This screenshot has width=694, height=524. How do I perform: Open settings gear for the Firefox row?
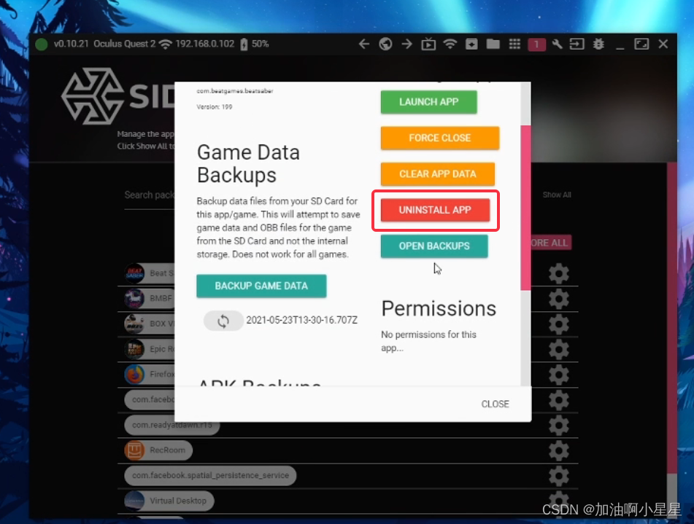(558, 375)
